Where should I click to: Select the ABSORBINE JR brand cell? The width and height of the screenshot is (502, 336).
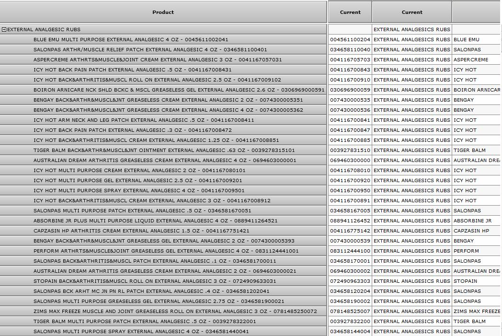coord(472,221)
